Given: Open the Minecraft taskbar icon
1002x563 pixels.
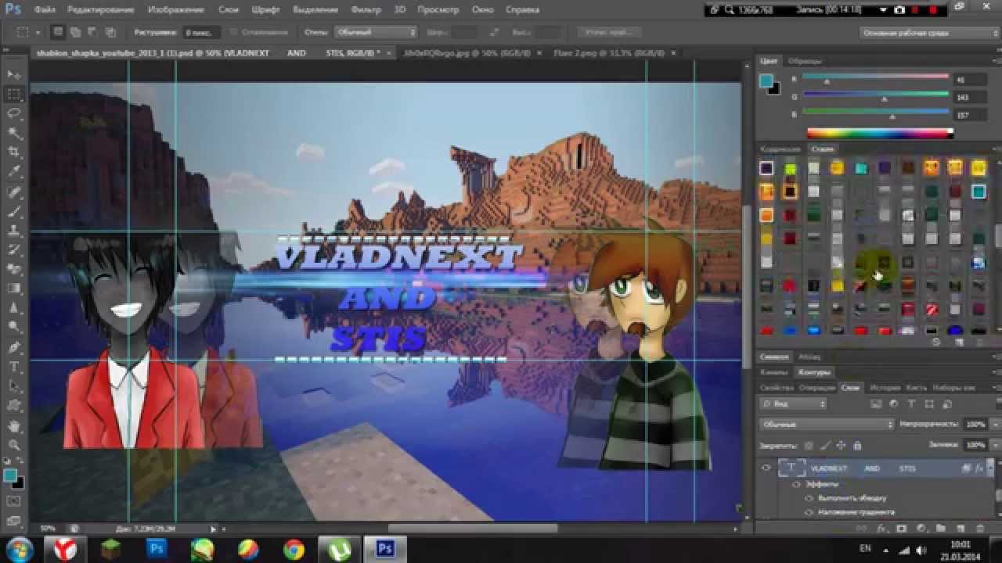Looking at the screenshot, I should point(111,549).
